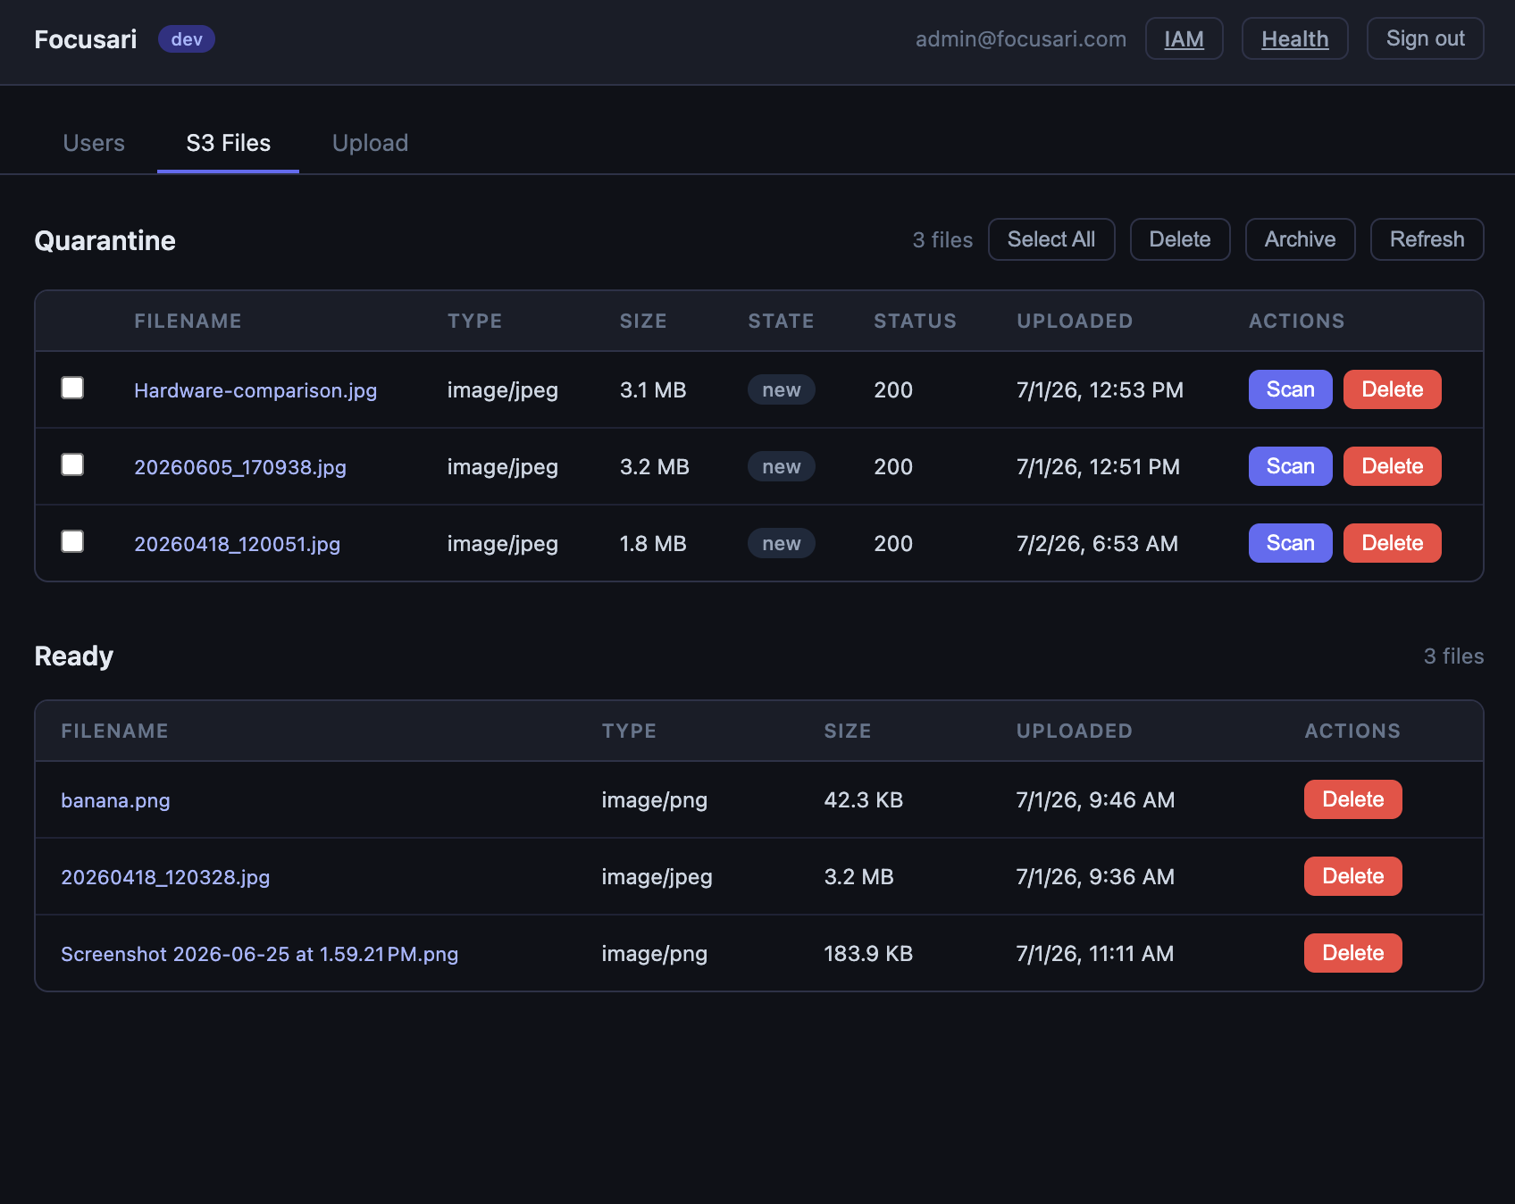
Task: Switch to S3 Files tab
Action: point(229,143)
